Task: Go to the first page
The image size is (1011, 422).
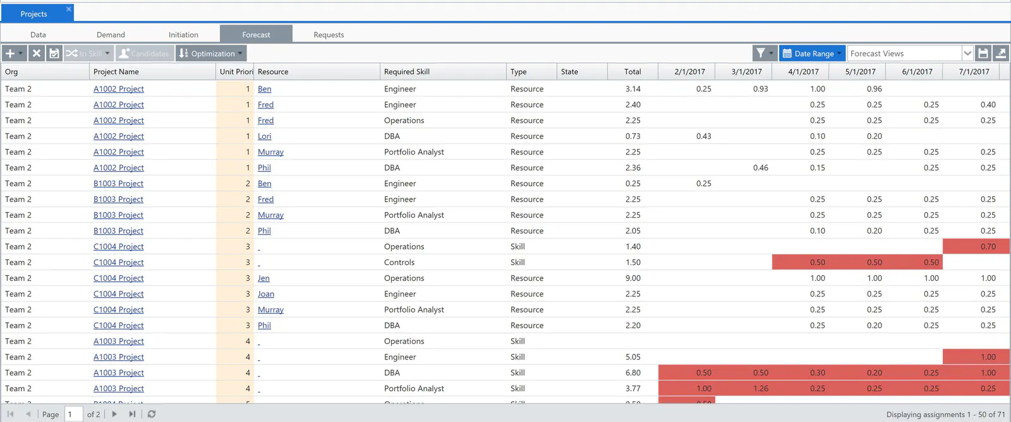Action: (x=11, y=414)
